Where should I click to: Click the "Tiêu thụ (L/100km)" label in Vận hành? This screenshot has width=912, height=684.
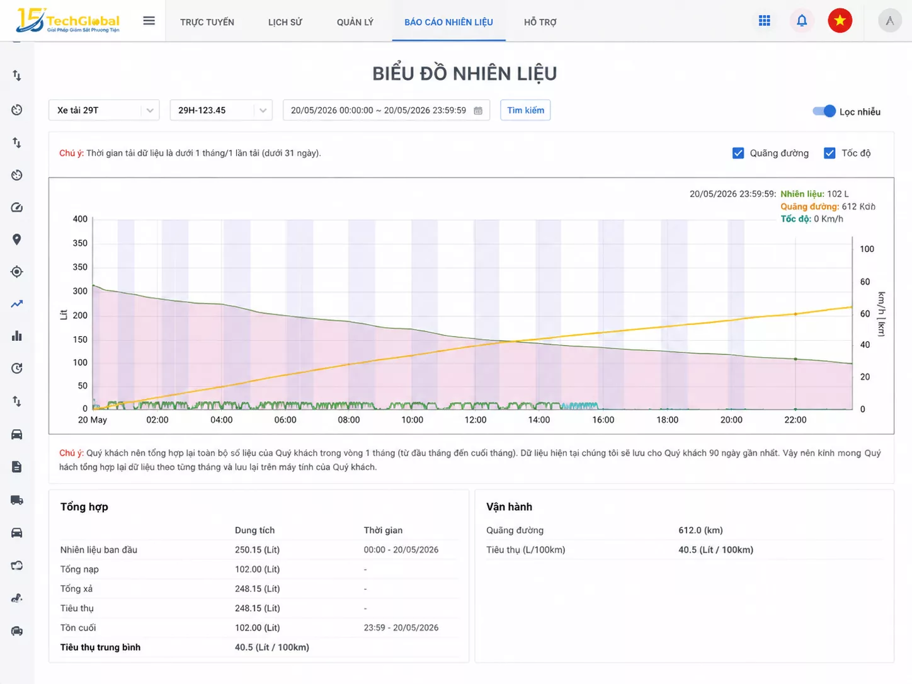(525, 550)
